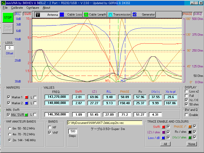Click the PHASE axis label button
The width and height of the screenshot is (204, 153).
[x=187, y=14]
